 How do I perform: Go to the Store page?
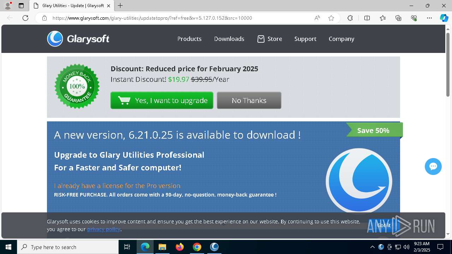[x=270, y=39]
